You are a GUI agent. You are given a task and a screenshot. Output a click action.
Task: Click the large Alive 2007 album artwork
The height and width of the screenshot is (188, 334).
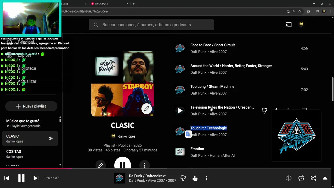click(x=296, y=136)
